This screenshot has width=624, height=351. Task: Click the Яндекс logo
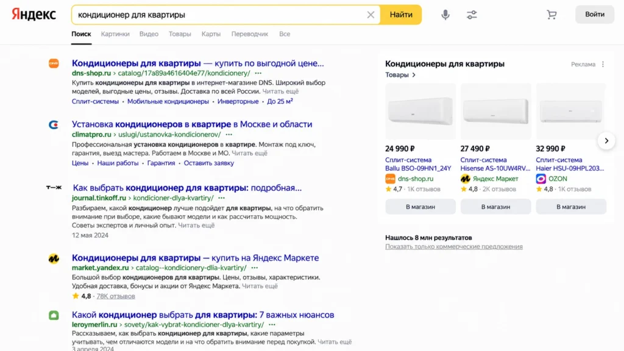(x=34, y=15)
